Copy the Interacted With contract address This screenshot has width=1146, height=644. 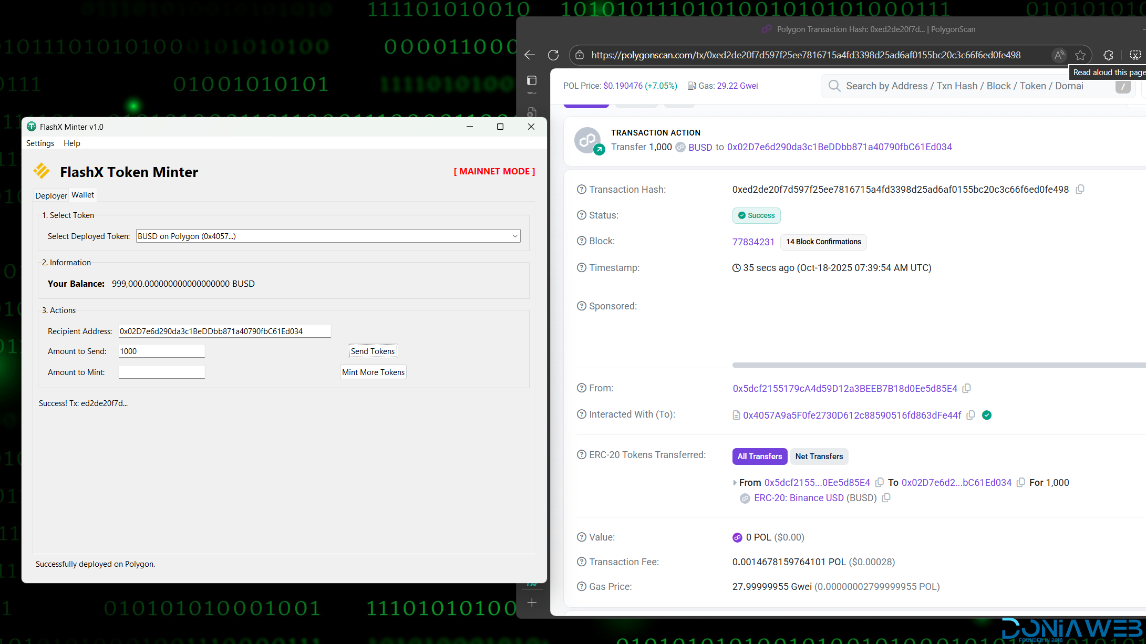pos(971,415)
